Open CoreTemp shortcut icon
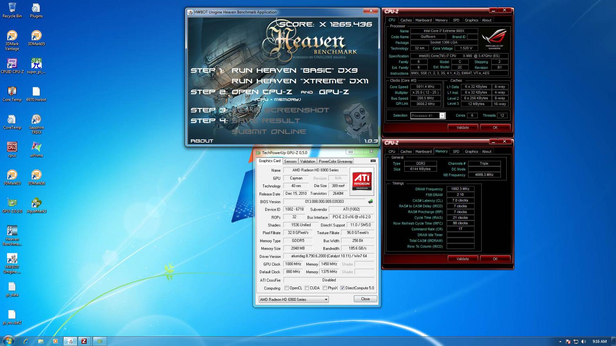 pyautogui.click(x=12, y=122)
